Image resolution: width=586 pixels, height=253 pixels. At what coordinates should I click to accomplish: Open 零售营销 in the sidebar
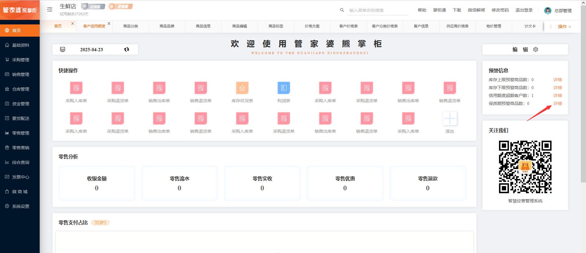20,148
